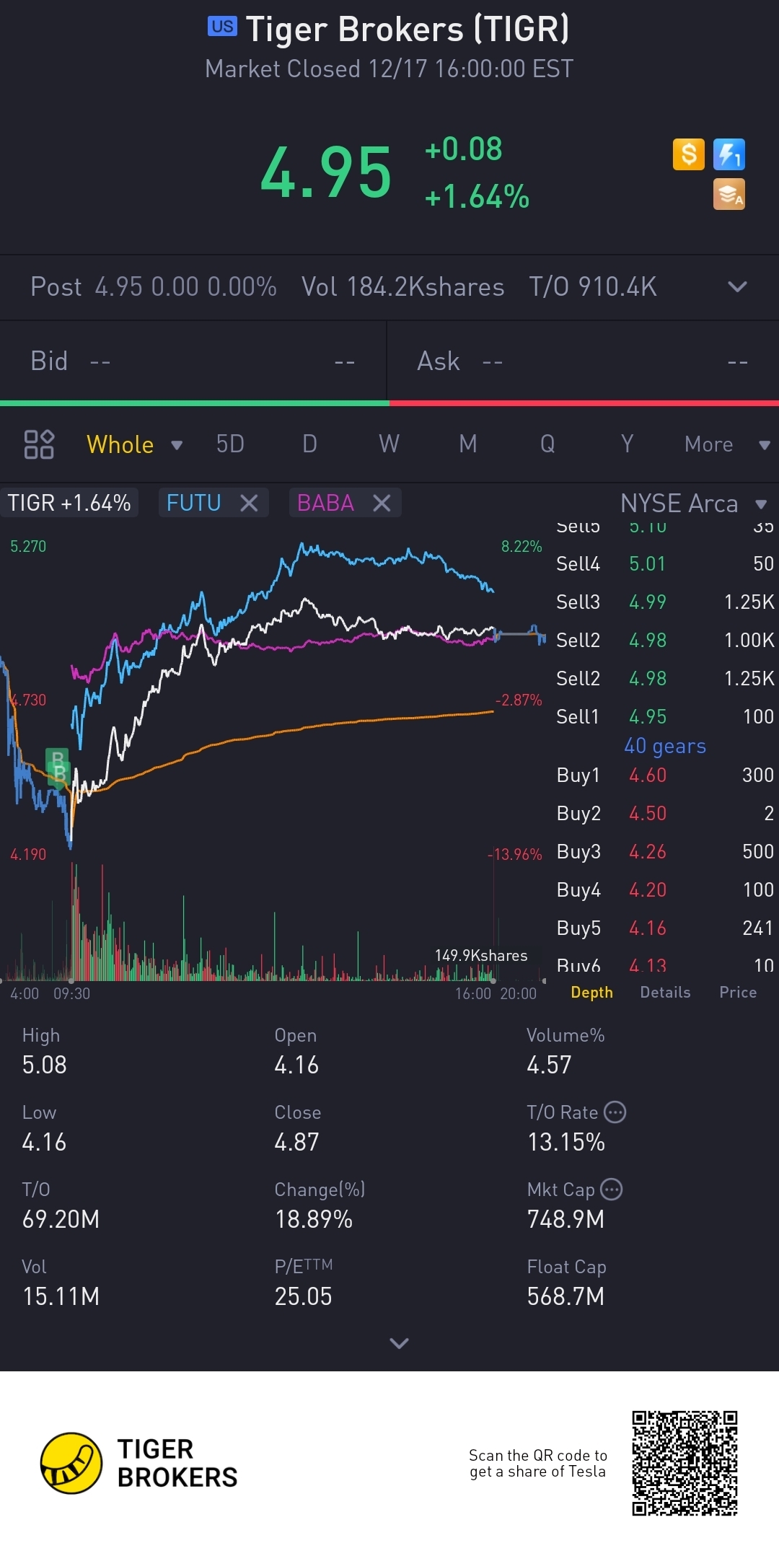Screen dimensions: 779x1556
Task: Tap the 4.95 last price
Action: [x=326, y=172]
